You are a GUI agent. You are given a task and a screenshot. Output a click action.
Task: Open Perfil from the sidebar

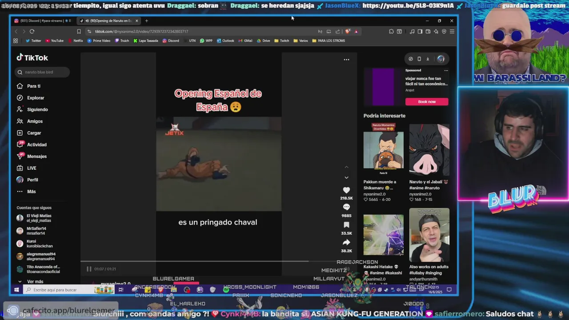click(x=27, y=180)
